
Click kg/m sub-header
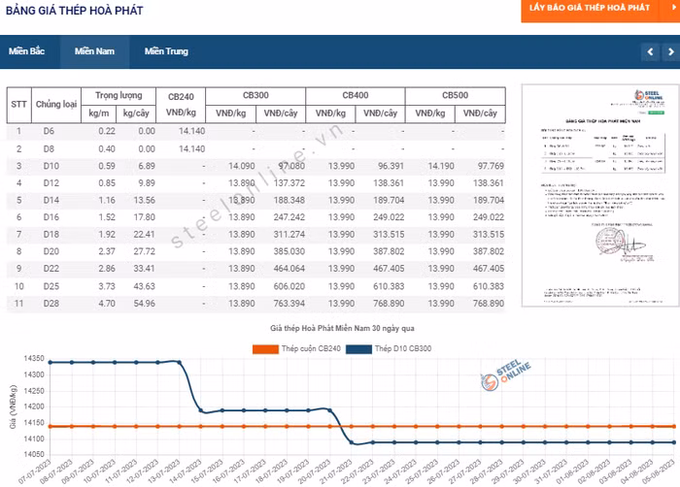pos(99,114)
